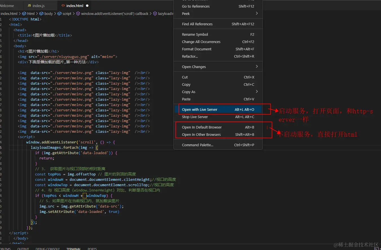Click the closing </head> tag line
381x250 pixels.
coord(21,40)
